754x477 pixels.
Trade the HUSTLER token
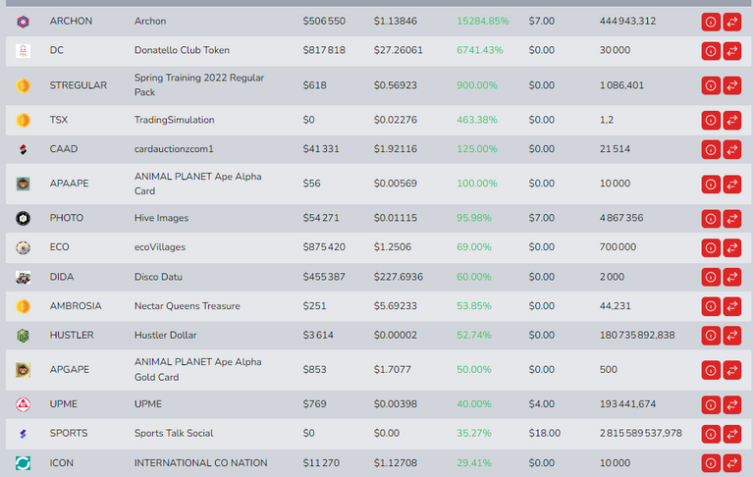(731, 336)
